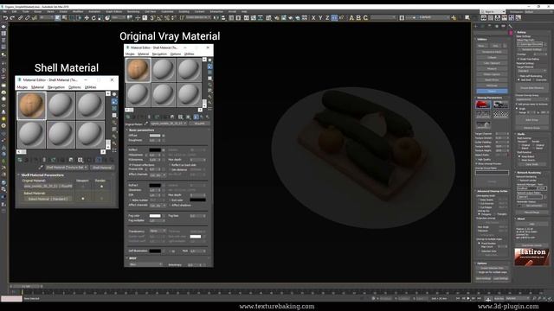Select orange material sample in Vray editor
This screenshot has width=554, height=311.
coord(138,70)
